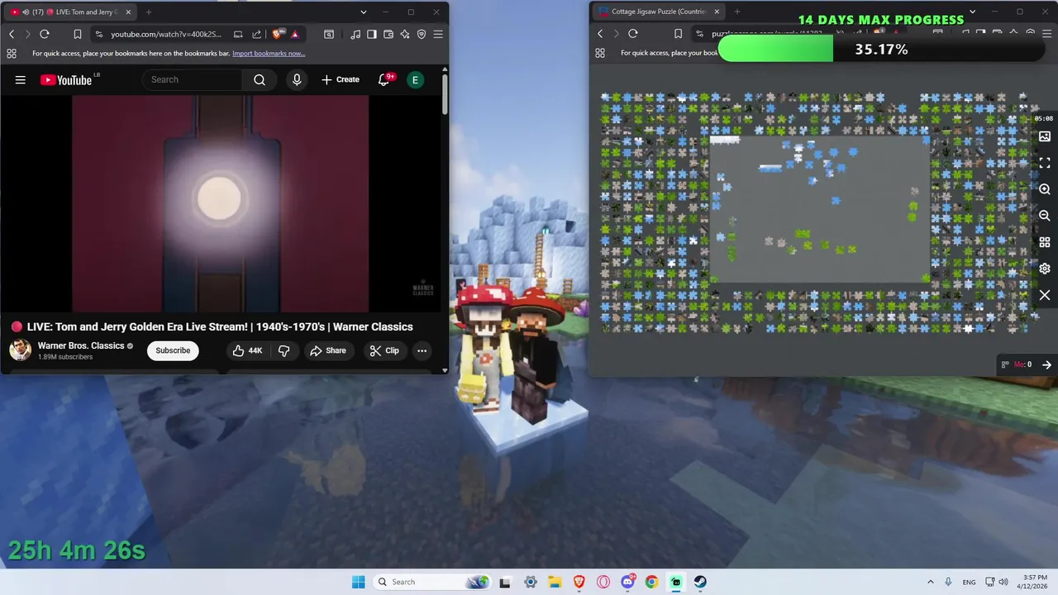This screenshot has width=1058, height=595.
Task: Start YouTube voice search microphone
Action: click(x=297, y=79)
